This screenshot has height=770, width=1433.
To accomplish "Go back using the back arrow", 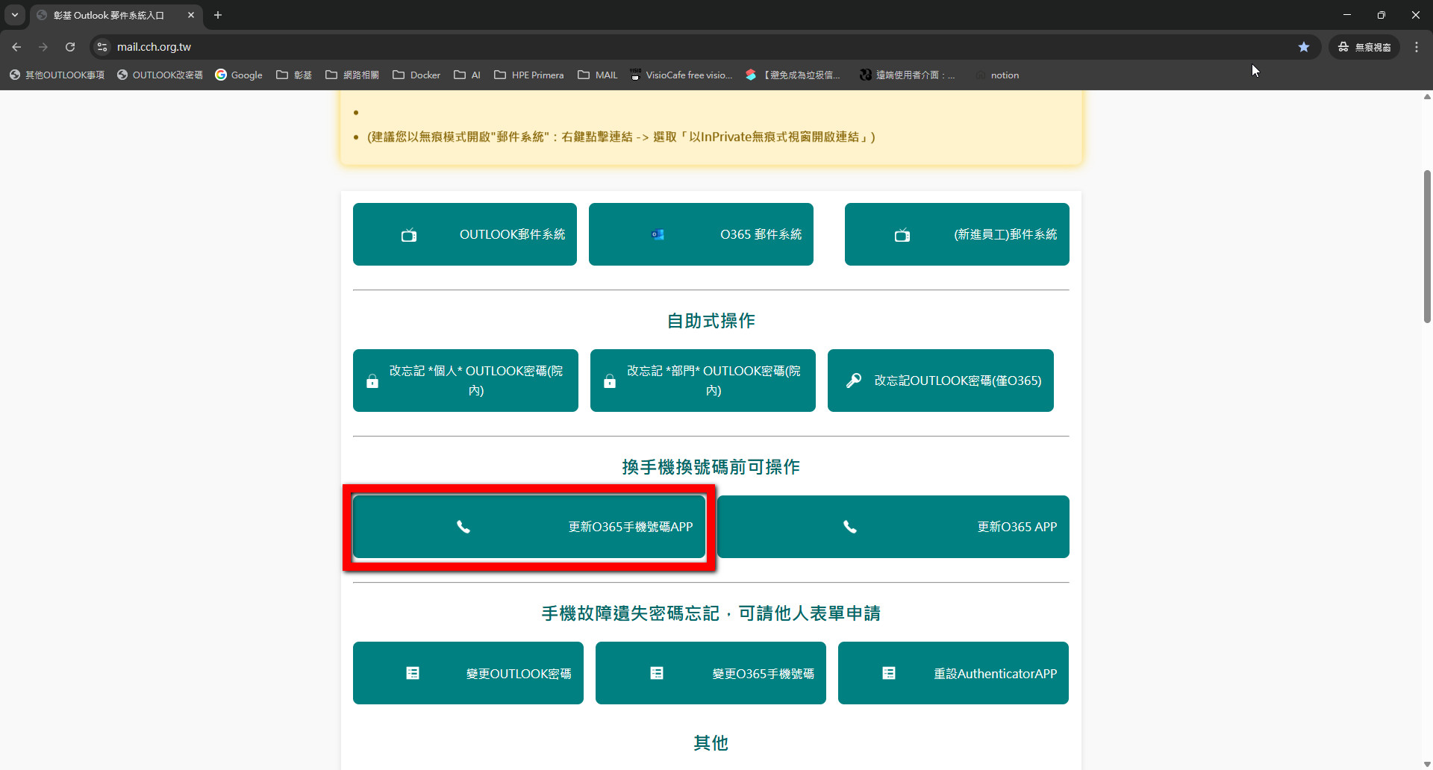I will click(x=16, y=47).
